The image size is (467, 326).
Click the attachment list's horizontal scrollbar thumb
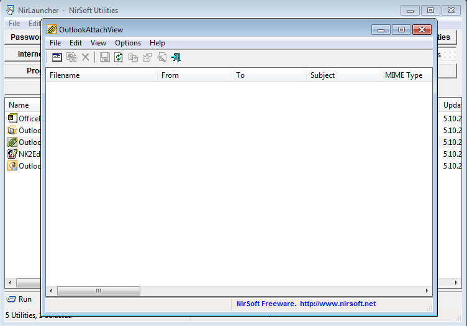pos(99,291)
